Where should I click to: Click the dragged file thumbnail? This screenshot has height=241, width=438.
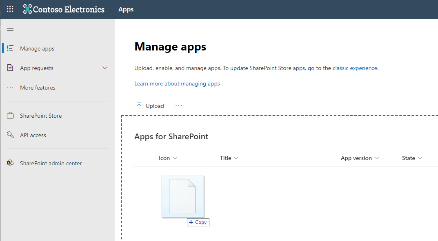click(183, 196)
